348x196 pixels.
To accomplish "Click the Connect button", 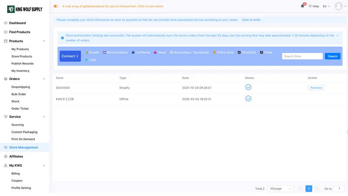I will pyautogui.click(x=70, y=56).
